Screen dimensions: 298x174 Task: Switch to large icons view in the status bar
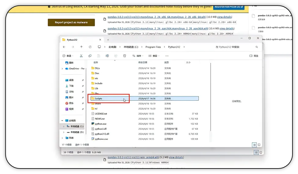tap(259, 145)
